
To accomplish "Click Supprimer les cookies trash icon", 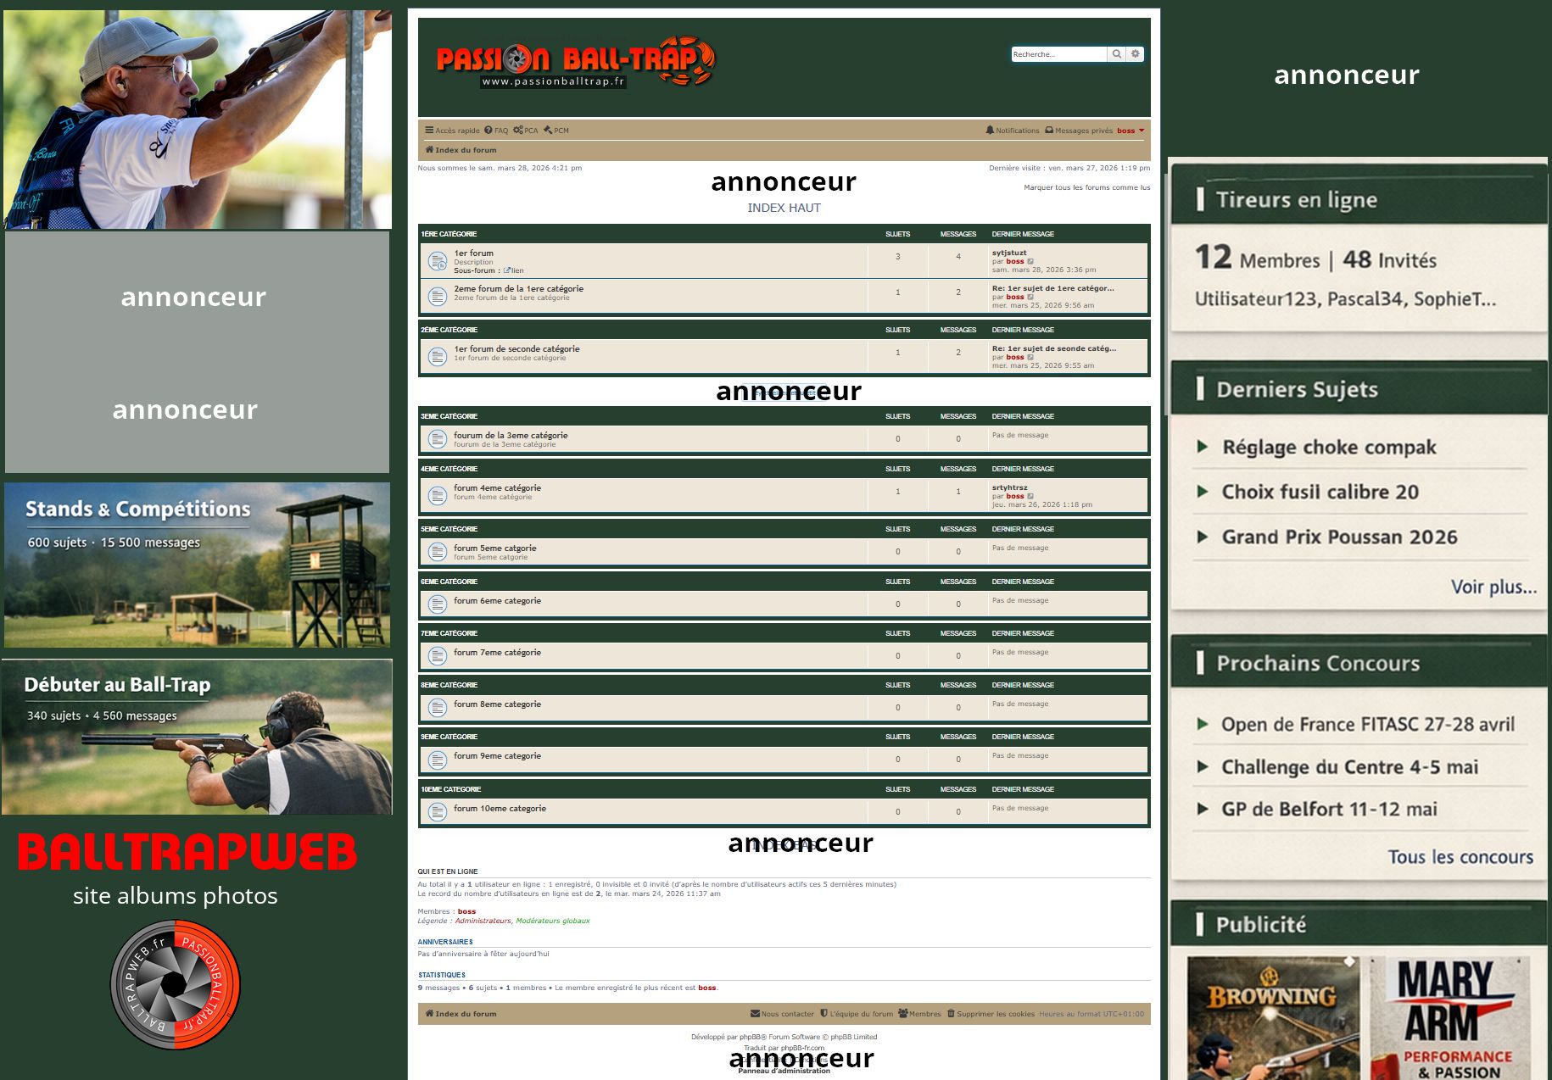I will [x=951, y=1014].
